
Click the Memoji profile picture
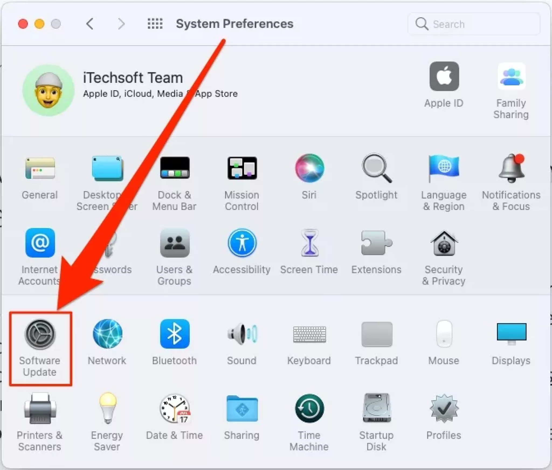coord(49,90)
